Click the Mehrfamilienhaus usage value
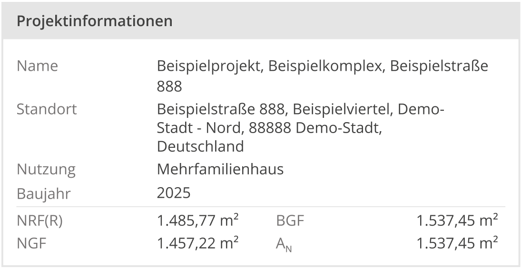Viewport: 521px width, 268px height. [x=220, y=169]
